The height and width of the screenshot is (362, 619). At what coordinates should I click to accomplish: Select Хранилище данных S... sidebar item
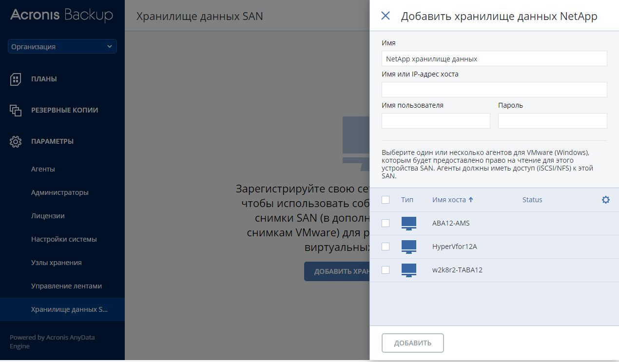coord(62,309)
